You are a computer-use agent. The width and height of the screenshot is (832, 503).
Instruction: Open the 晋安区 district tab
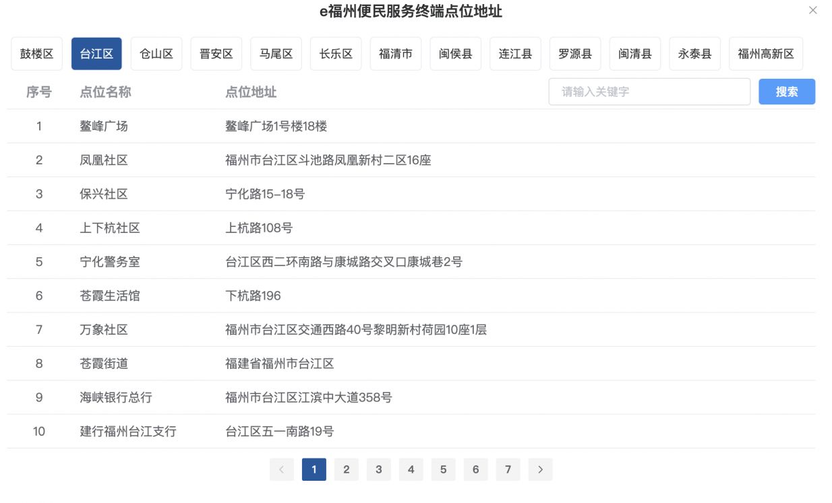216,54
